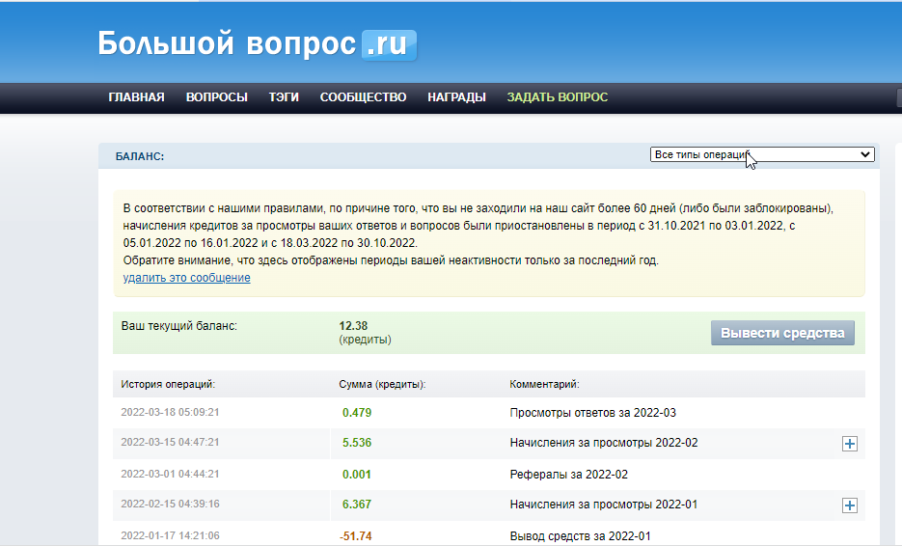The height and width of the screenshot is (546, 902).
Task: Click ЗАДАТЬ ВОПРОС in navigation bar
Action: (x=557, y=97)
